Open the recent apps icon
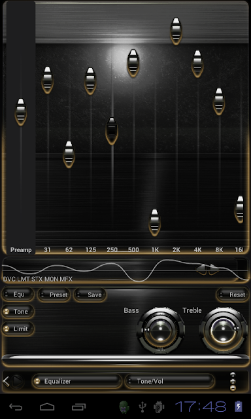Image resolution: width=251 pixels, height=419 pixels. (78, 407)
